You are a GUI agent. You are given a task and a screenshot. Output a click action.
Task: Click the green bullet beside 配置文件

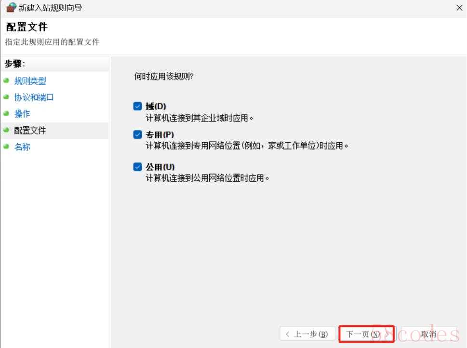tap(6, 130)
